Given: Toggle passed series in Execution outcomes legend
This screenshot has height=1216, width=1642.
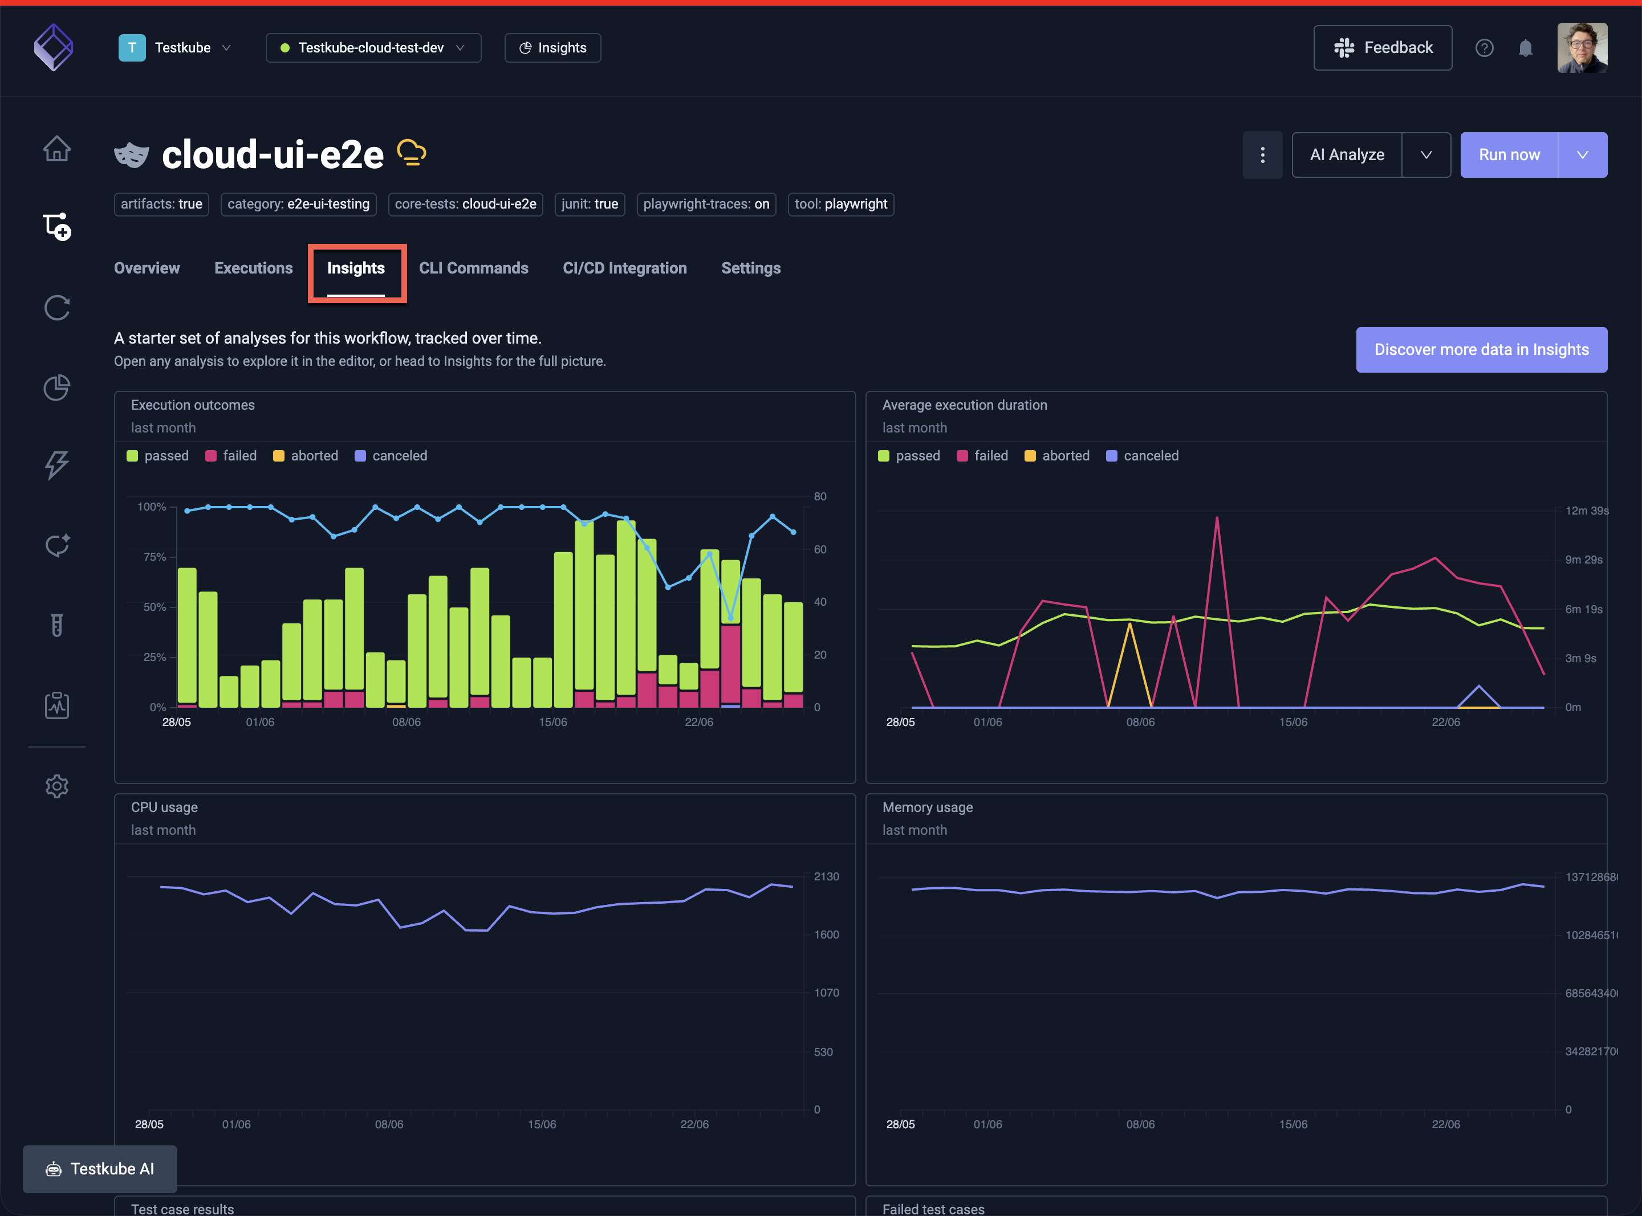Looking at the screenshot, I should [x=157, y=456].
